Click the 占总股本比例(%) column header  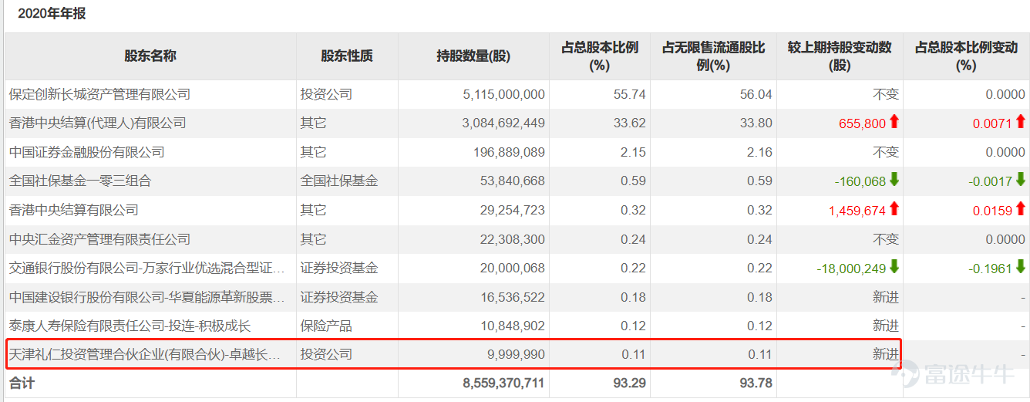pos(600,56)
